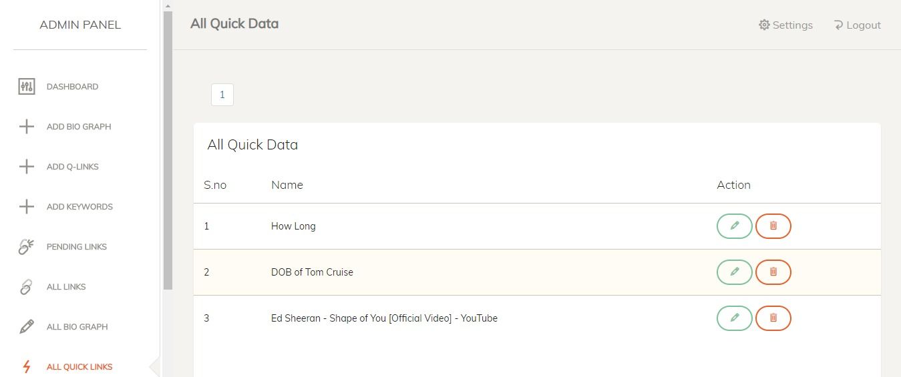Image resolution: width=901 pixels, height=377 pixels.
Task: Delete the 'How Long' entry
Action: pos(773,226)
